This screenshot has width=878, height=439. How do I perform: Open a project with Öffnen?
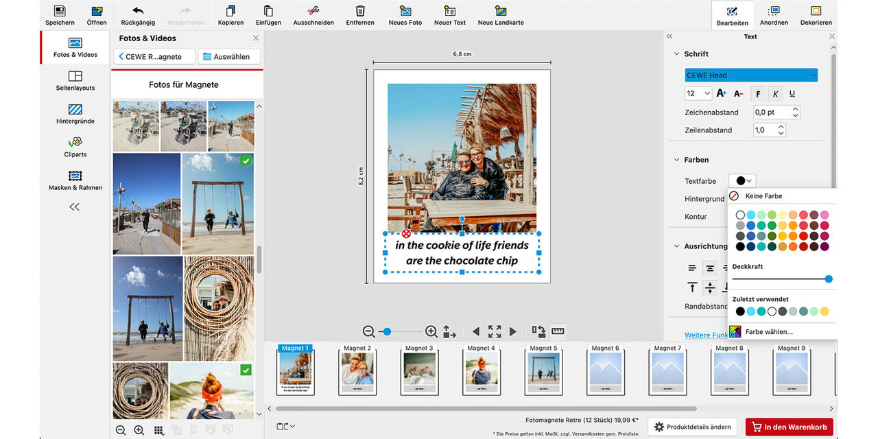(97, 11)
